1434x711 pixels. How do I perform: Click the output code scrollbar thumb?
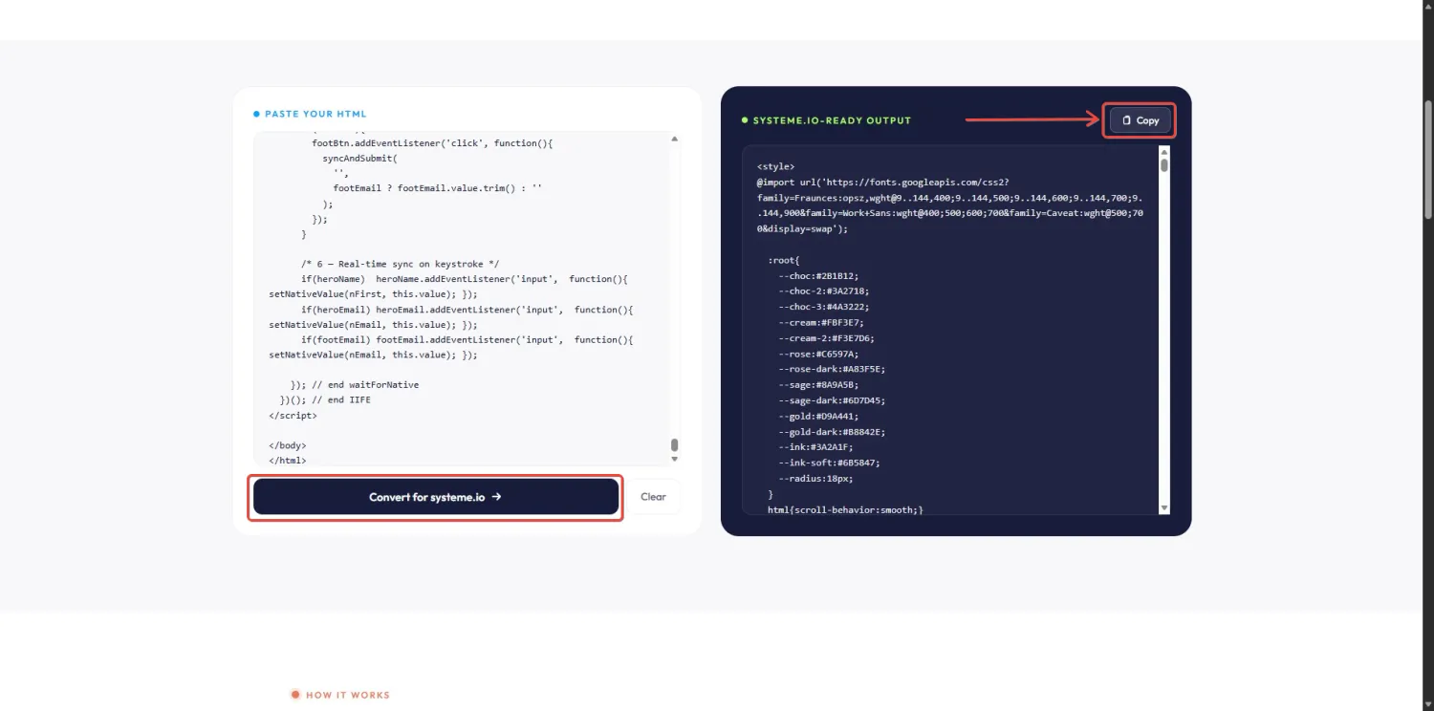coord(1163,165)
